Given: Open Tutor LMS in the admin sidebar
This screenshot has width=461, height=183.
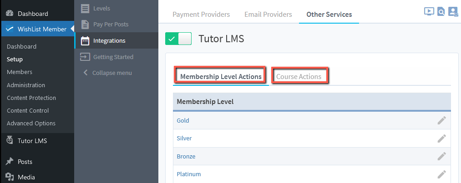Looking at the screenshot, I should pyautogui.click(x=32, y=141).
